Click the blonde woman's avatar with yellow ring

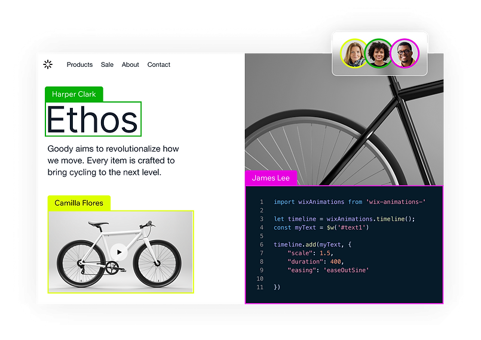coord(354,54)
